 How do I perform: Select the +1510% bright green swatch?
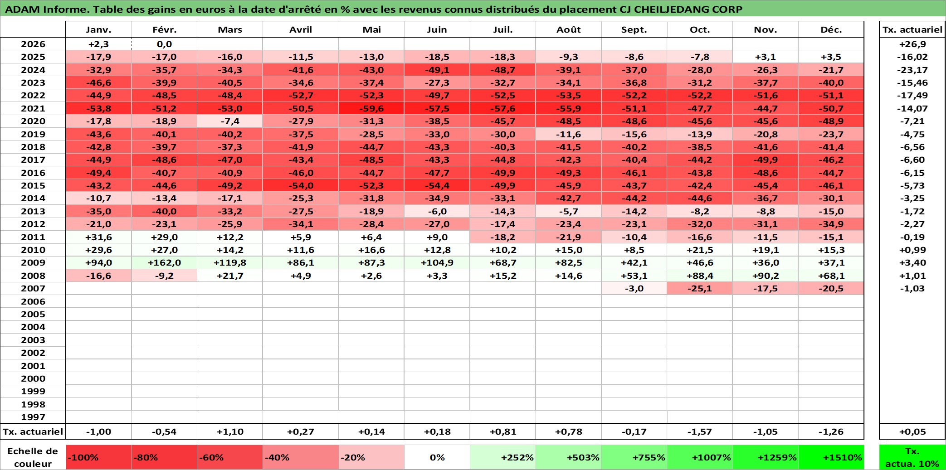click(x=831, y=457)
